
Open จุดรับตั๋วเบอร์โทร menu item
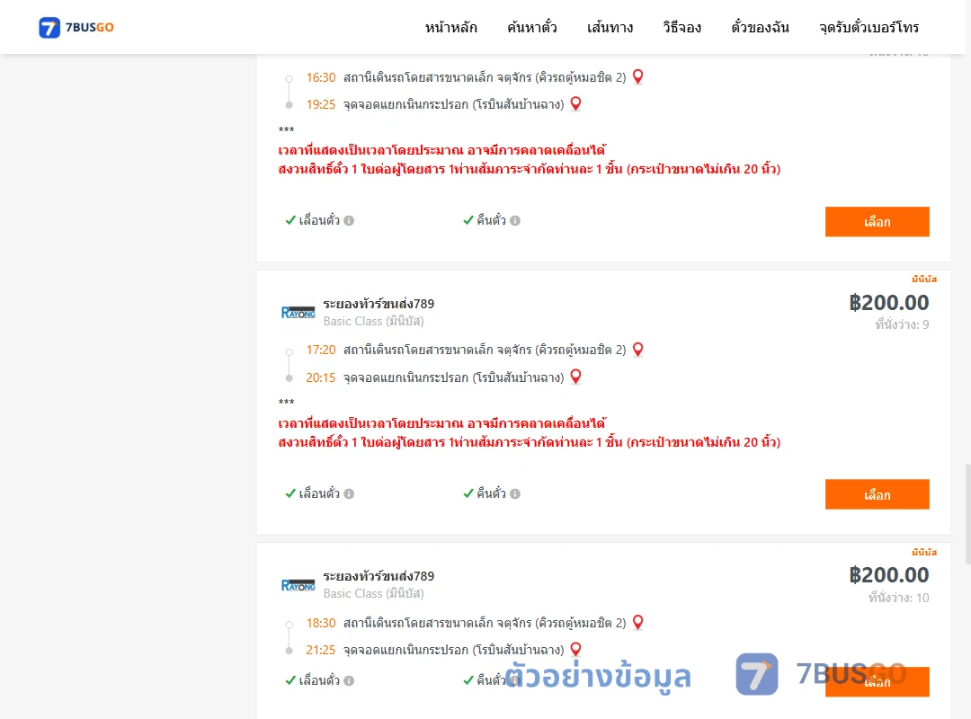pos(869,27)
